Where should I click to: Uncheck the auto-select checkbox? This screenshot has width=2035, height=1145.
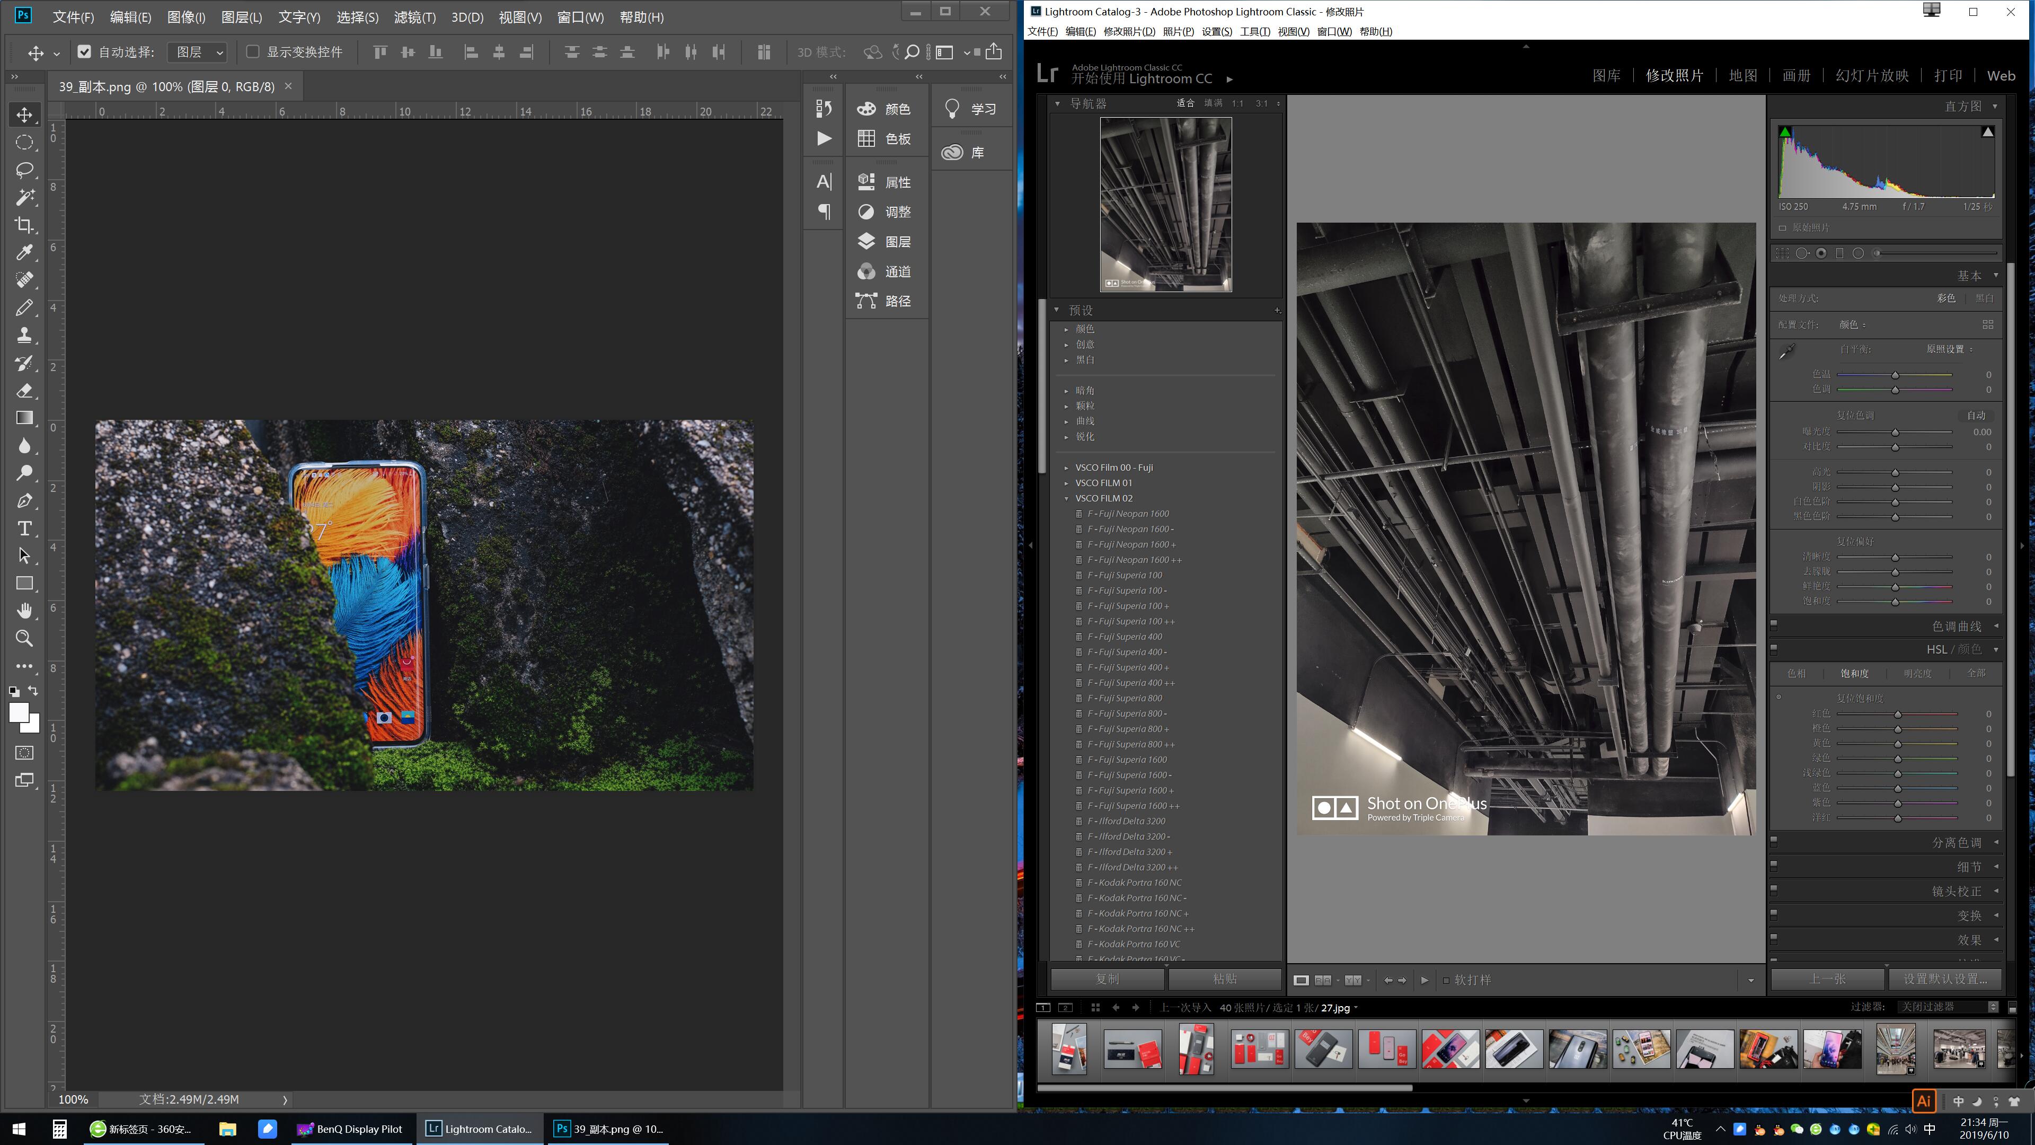[x=85, y=52]
